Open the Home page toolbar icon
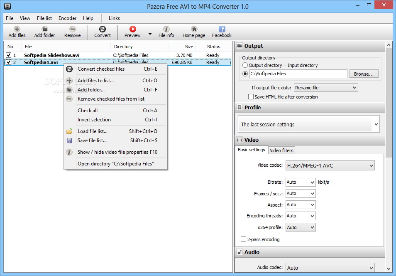This screenshot has height=276, width=396. [x=194, y=29]
